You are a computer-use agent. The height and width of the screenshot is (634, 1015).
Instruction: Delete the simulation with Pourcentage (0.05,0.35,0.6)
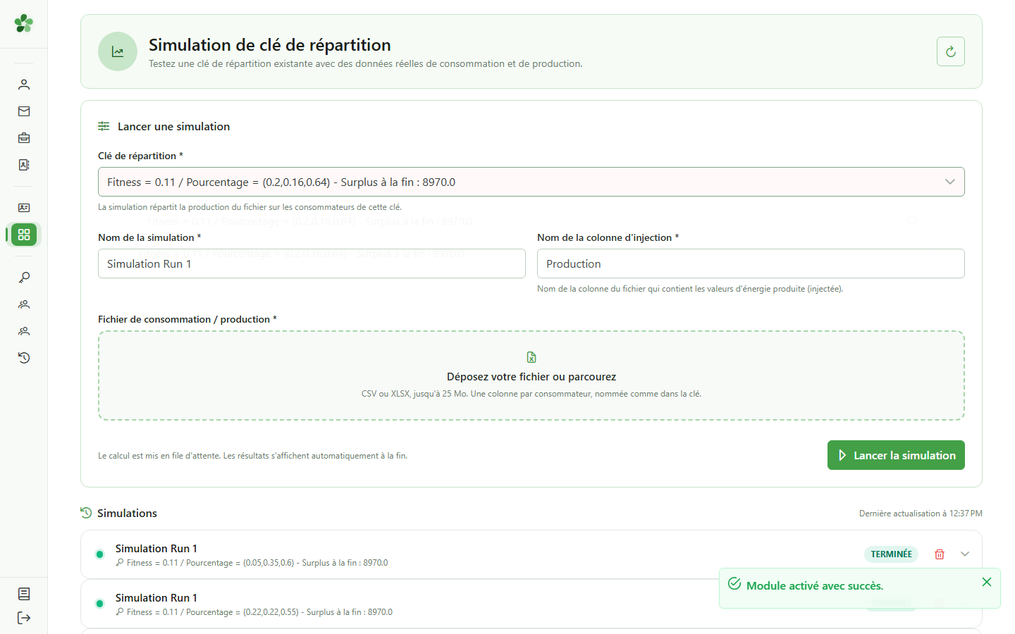[x=940, y=554]
